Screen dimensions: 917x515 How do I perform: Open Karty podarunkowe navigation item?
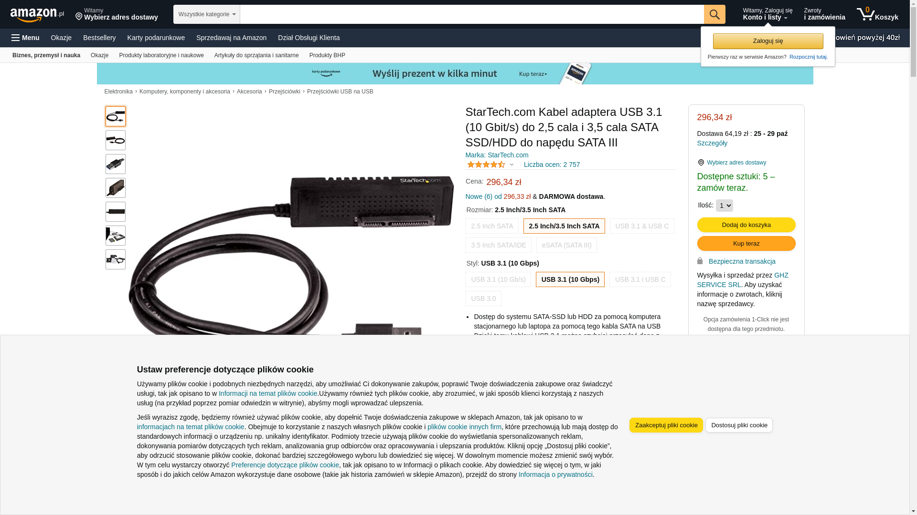tap(156, 38)
